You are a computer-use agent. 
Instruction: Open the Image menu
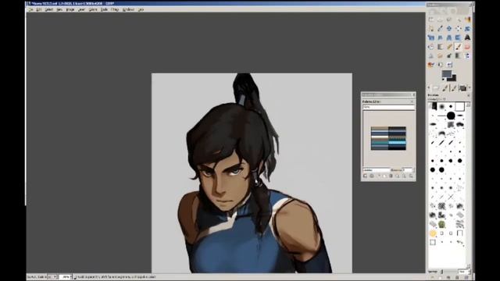pyautogui.click(x=70, y=9)
